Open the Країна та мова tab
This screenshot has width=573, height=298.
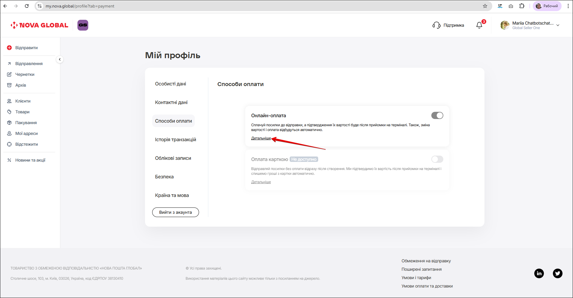click(172, 195)
